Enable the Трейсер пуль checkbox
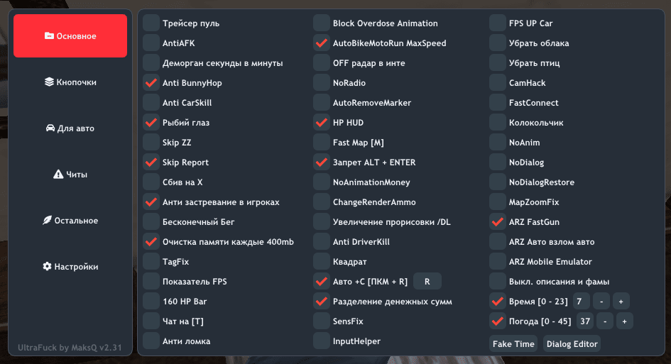 coord(151,23)
